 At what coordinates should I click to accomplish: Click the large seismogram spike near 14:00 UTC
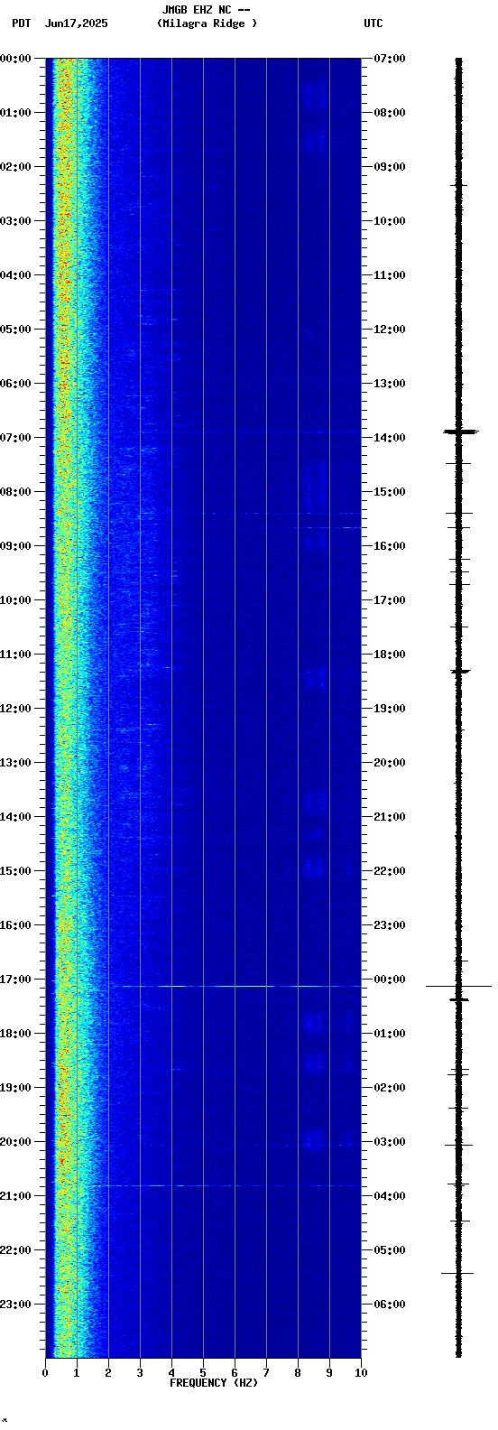tap(460, 432)
